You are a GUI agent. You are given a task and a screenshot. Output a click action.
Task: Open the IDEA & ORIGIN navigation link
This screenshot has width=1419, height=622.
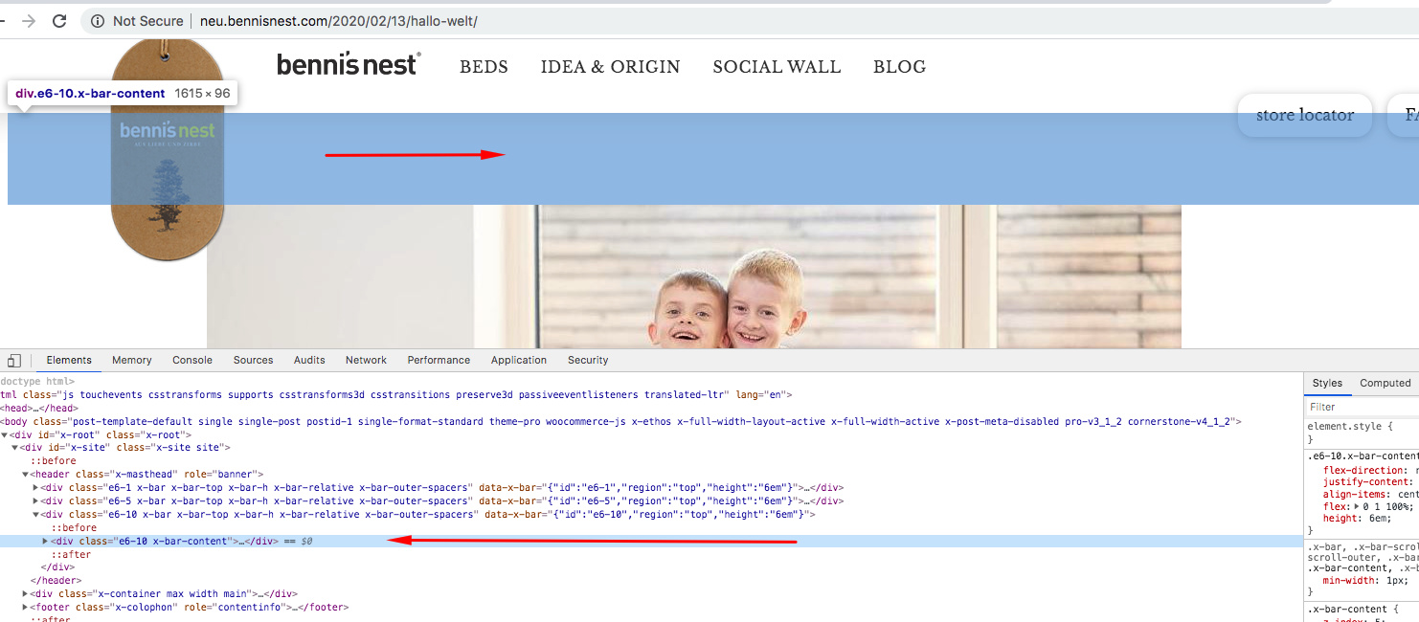click(x=610, y=67)
